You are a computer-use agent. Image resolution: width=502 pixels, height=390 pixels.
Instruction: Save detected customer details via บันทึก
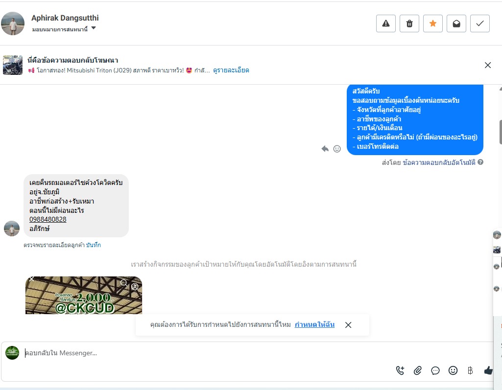(x=94, y=245)
